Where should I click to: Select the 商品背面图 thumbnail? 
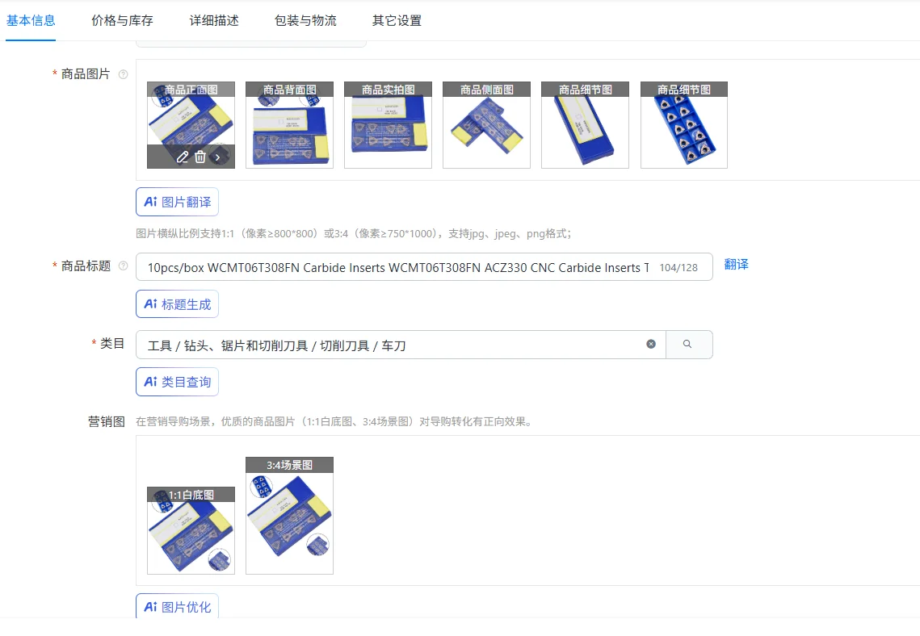(289, 125)
